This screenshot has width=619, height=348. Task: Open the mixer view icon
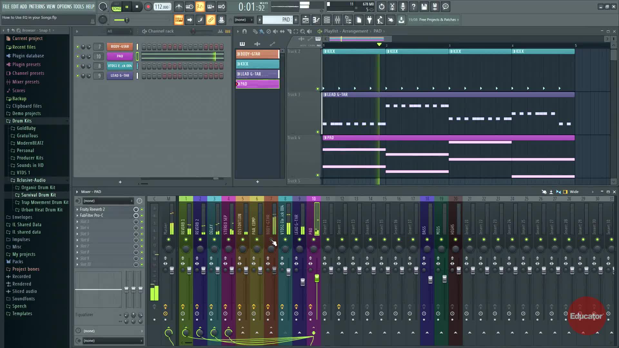[x=338, y=20]
